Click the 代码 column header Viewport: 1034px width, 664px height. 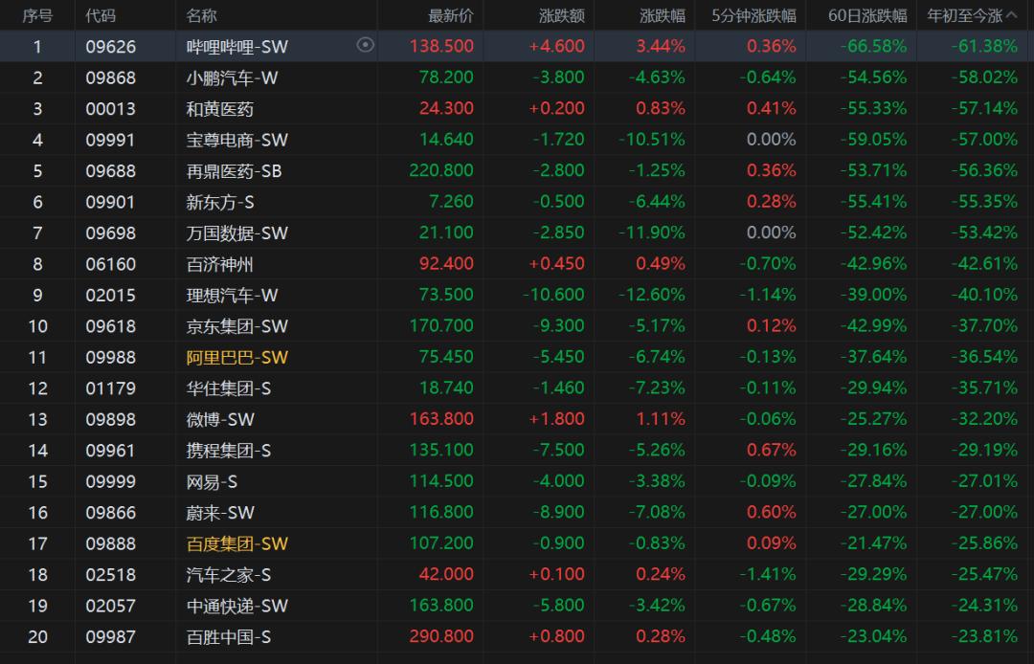pos(101,15)
